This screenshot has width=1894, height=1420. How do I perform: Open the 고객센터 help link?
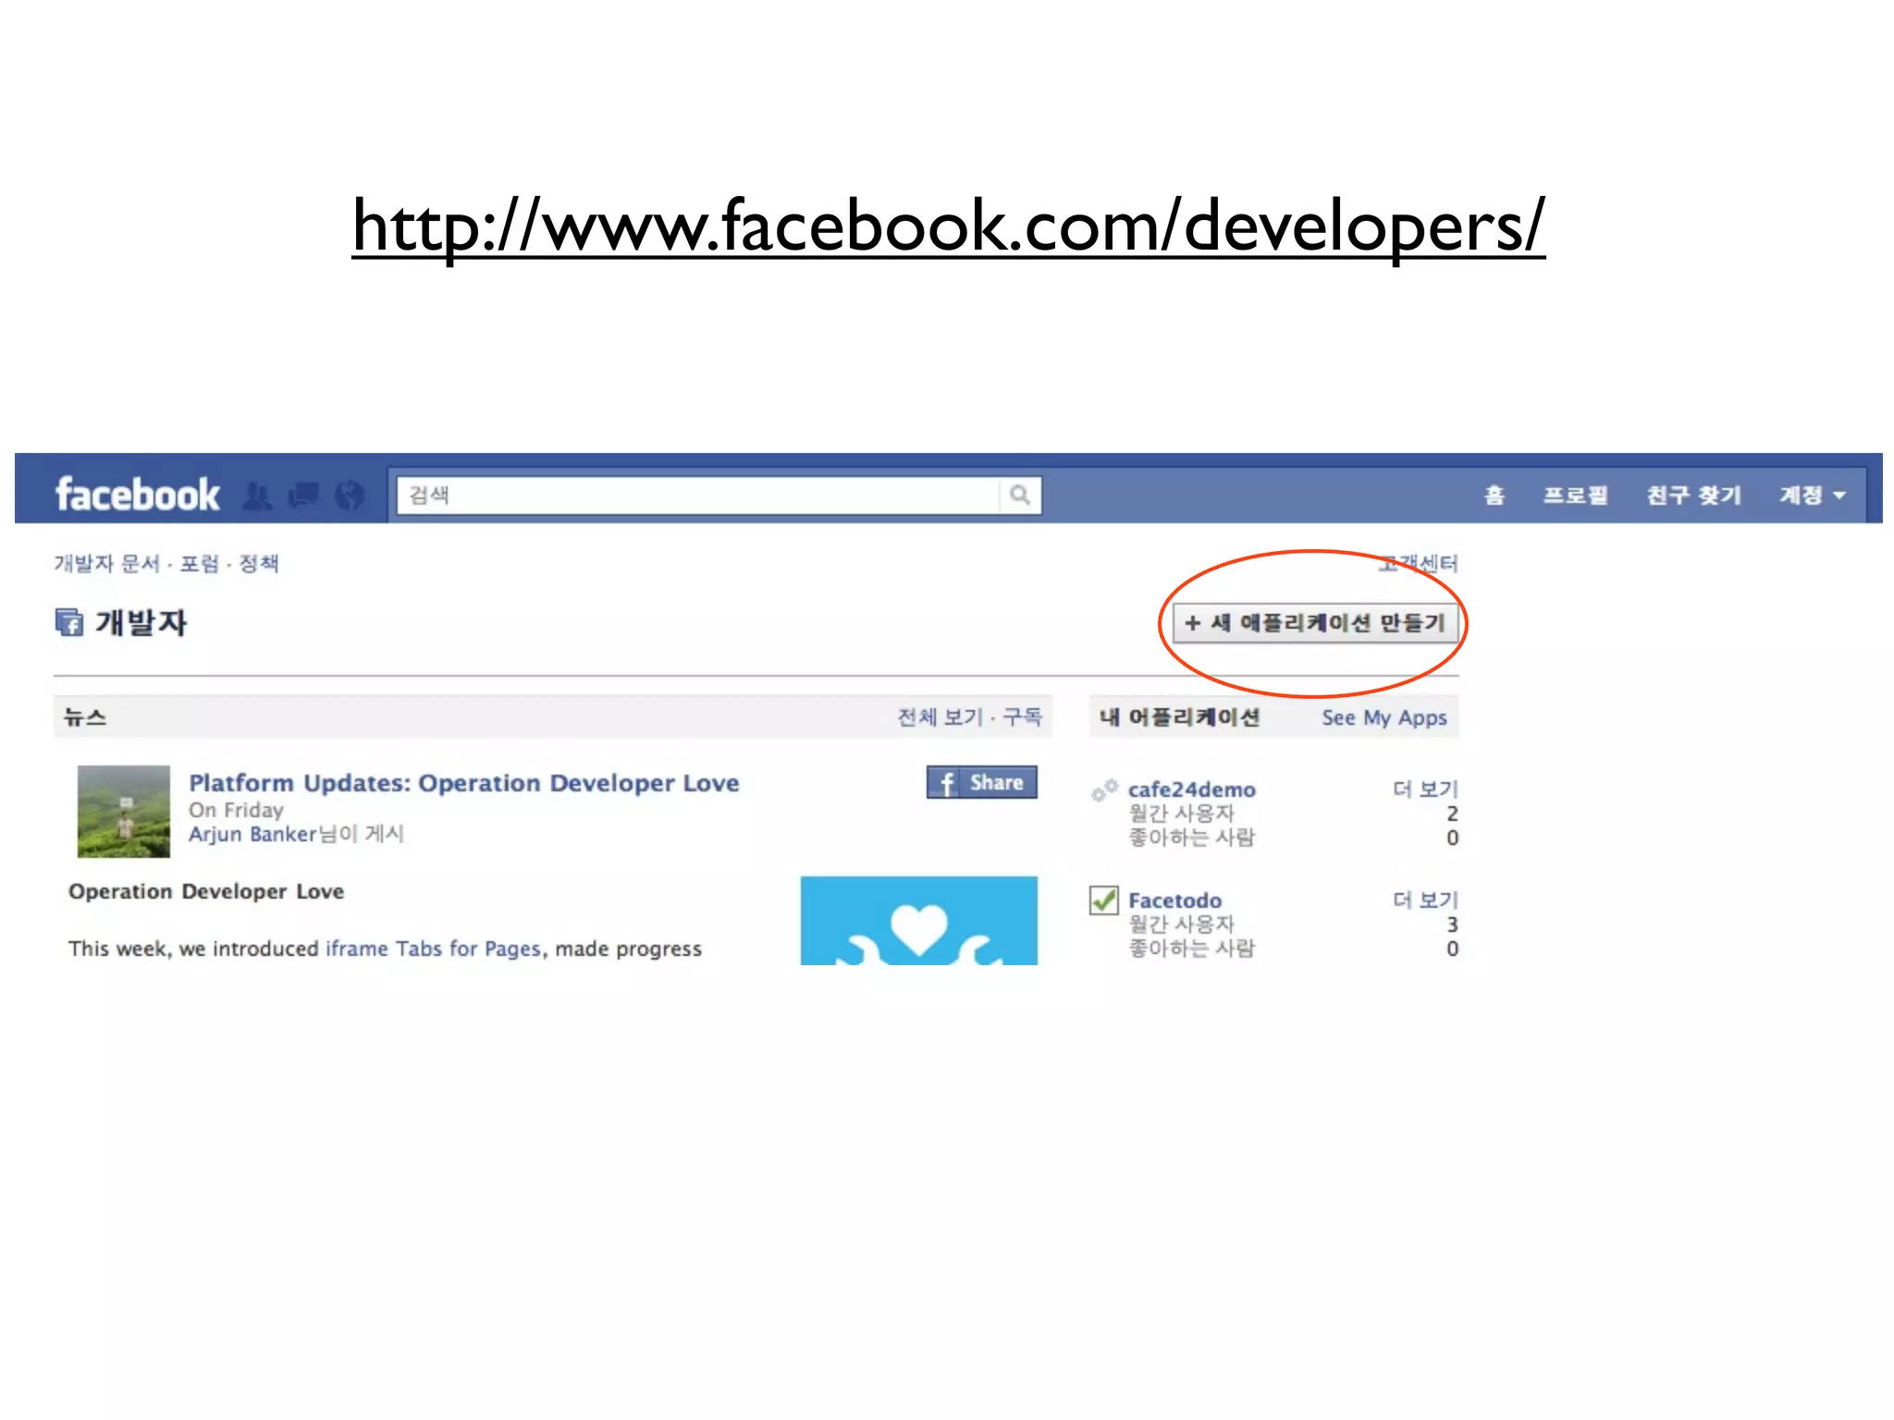click(1418, 563)
